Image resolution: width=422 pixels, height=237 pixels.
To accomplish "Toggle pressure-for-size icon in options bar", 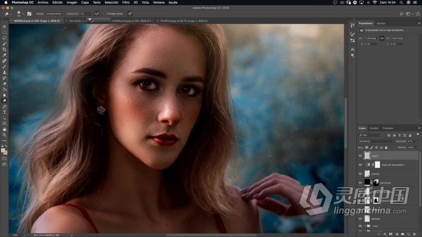I will pos(130,14).
